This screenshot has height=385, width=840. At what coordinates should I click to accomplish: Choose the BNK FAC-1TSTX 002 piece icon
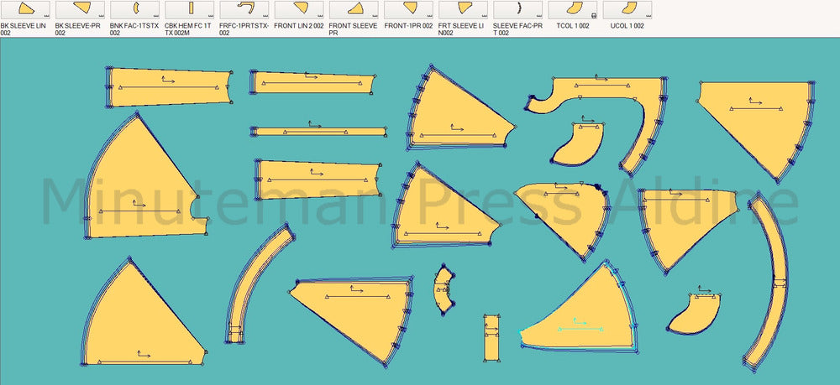point(136,10)
